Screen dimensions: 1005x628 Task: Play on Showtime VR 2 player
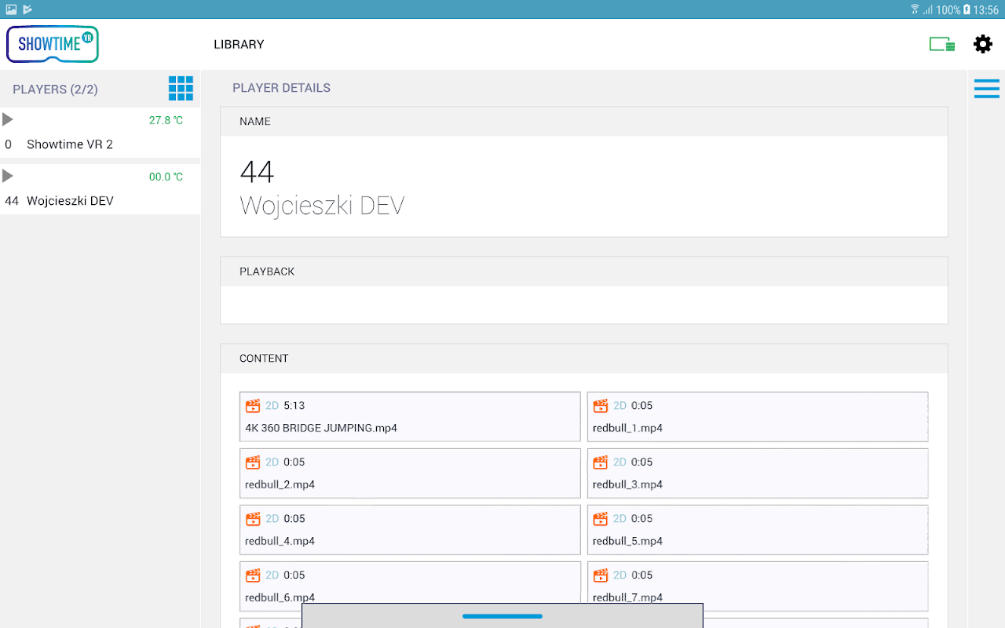8,119
